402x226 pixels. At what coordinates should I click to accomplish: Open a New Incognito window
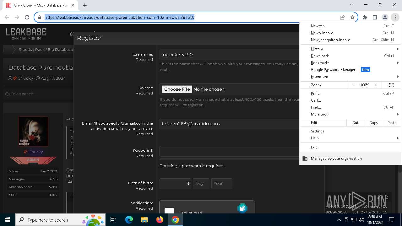point(350,40)
